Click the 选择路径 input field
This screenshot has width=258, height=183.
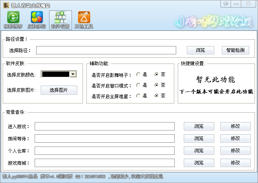[106, 50]
